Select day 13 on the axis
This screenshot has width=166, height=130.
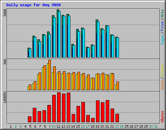(x=68, y=126)
